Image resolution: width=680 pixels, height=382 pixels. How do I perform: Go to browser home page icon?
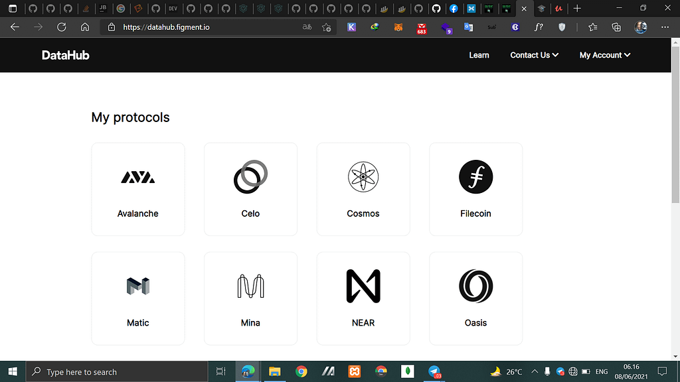click(85, 27)
